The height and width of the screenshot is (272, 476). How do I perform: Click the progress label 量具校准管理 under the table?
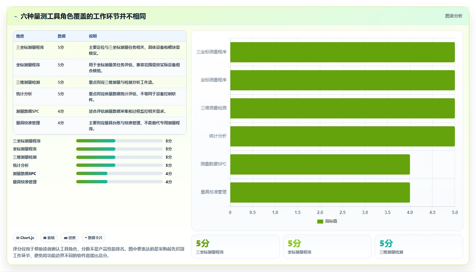[x=25, y=182]
